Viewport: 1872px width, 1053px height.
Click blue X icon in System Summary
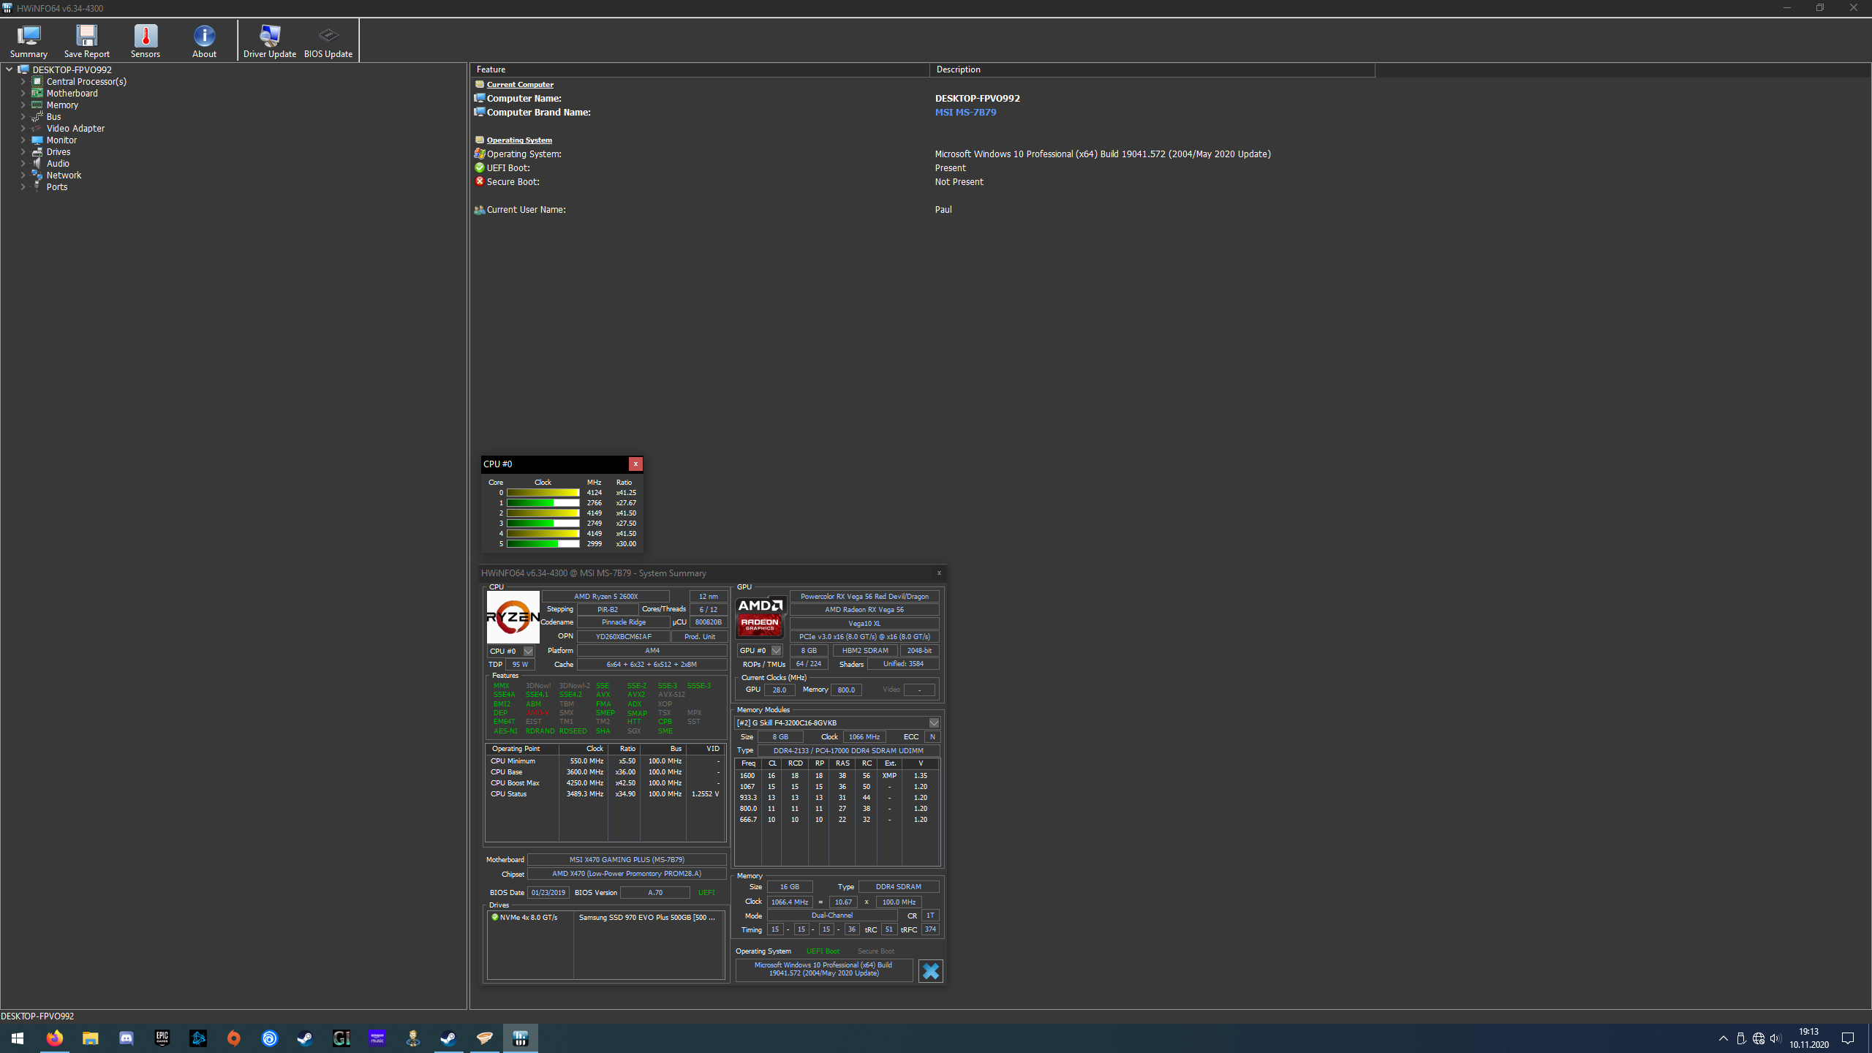[930, 970]
